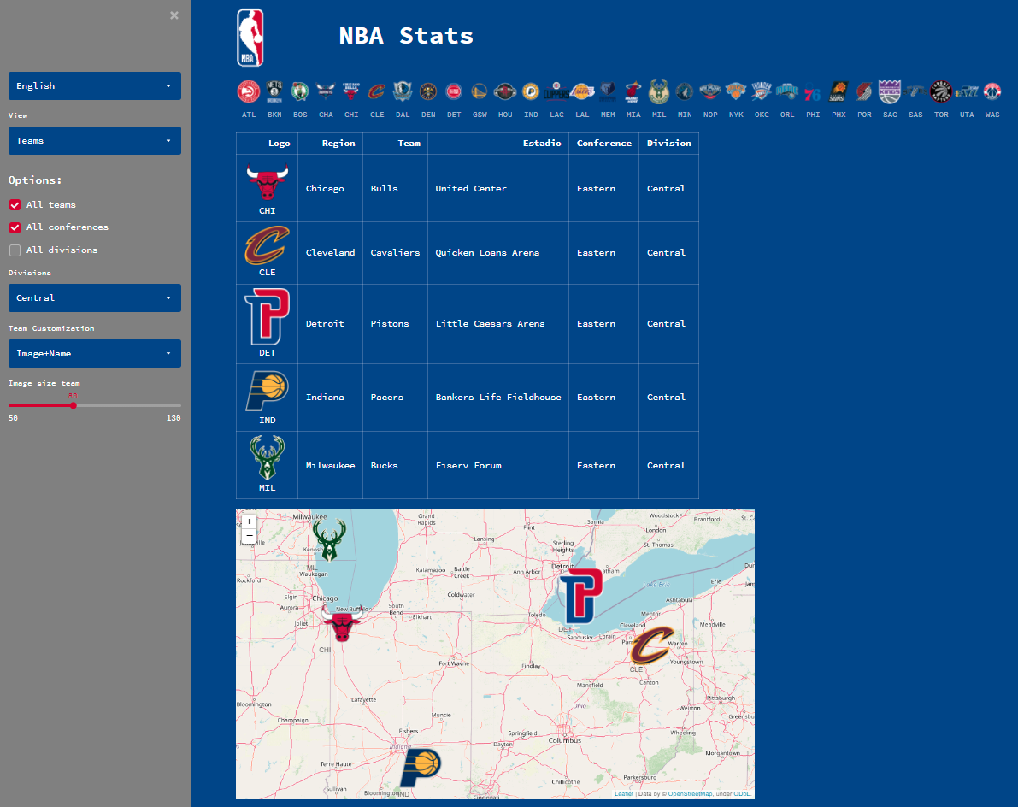Open the ODbL license link
This screenshot has height=807, width=1018.
[x=742, y=794]
